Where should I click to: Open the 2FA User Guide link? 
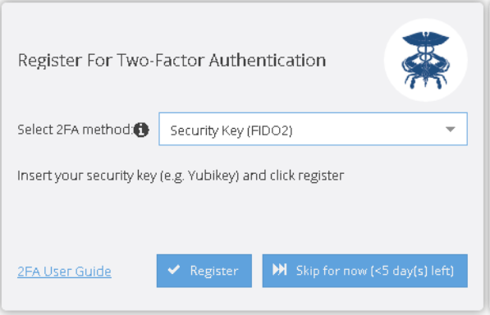tap(64, 272)
